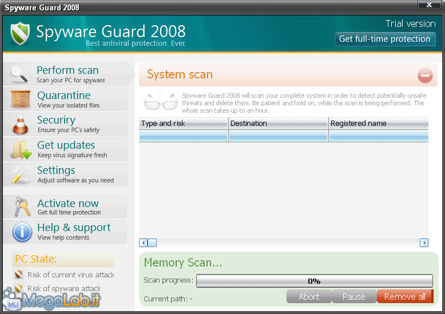Click the green shield logo icon
445x314 pixels.
coord(20,34)
